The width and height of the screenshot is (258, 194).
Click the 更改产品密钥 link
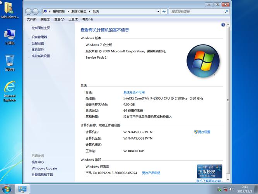151,173
